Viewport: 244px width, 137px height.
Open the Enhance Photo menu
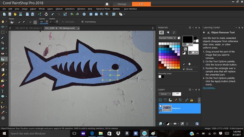click(103, 9)
